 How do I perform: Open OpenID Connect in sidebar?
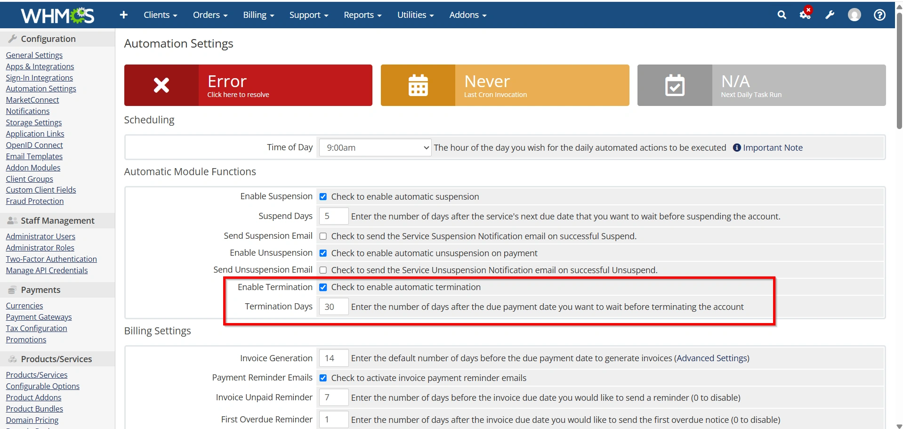[34, 145]
